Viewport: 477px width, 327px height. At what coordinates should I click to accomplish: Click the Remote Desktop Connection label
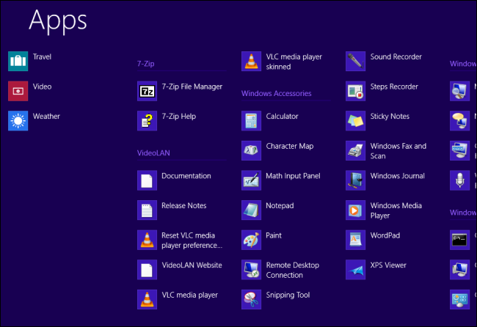[292, 270]
